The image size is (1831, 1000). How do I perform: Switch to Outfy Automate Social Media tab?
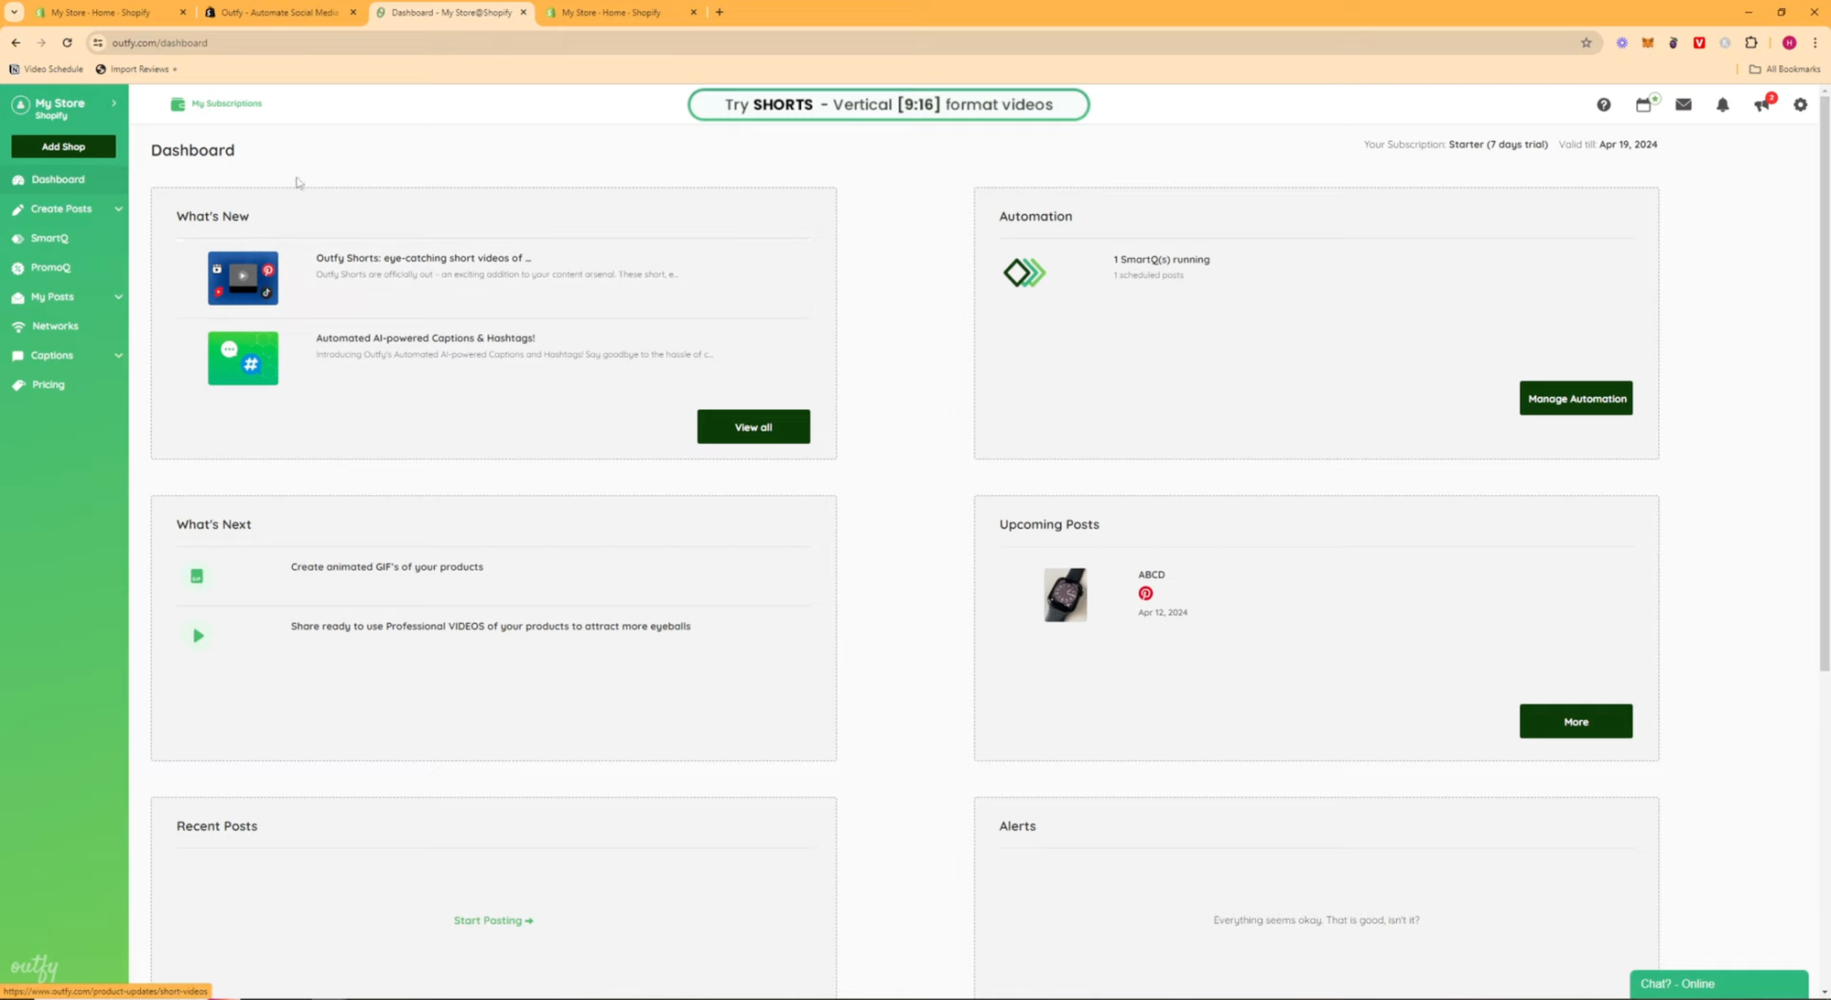279,13
